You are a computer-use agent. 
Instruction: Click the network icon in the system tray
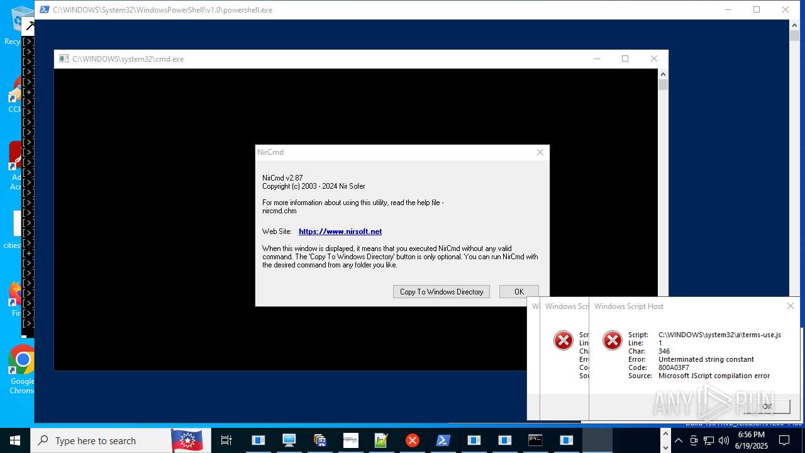708,440
